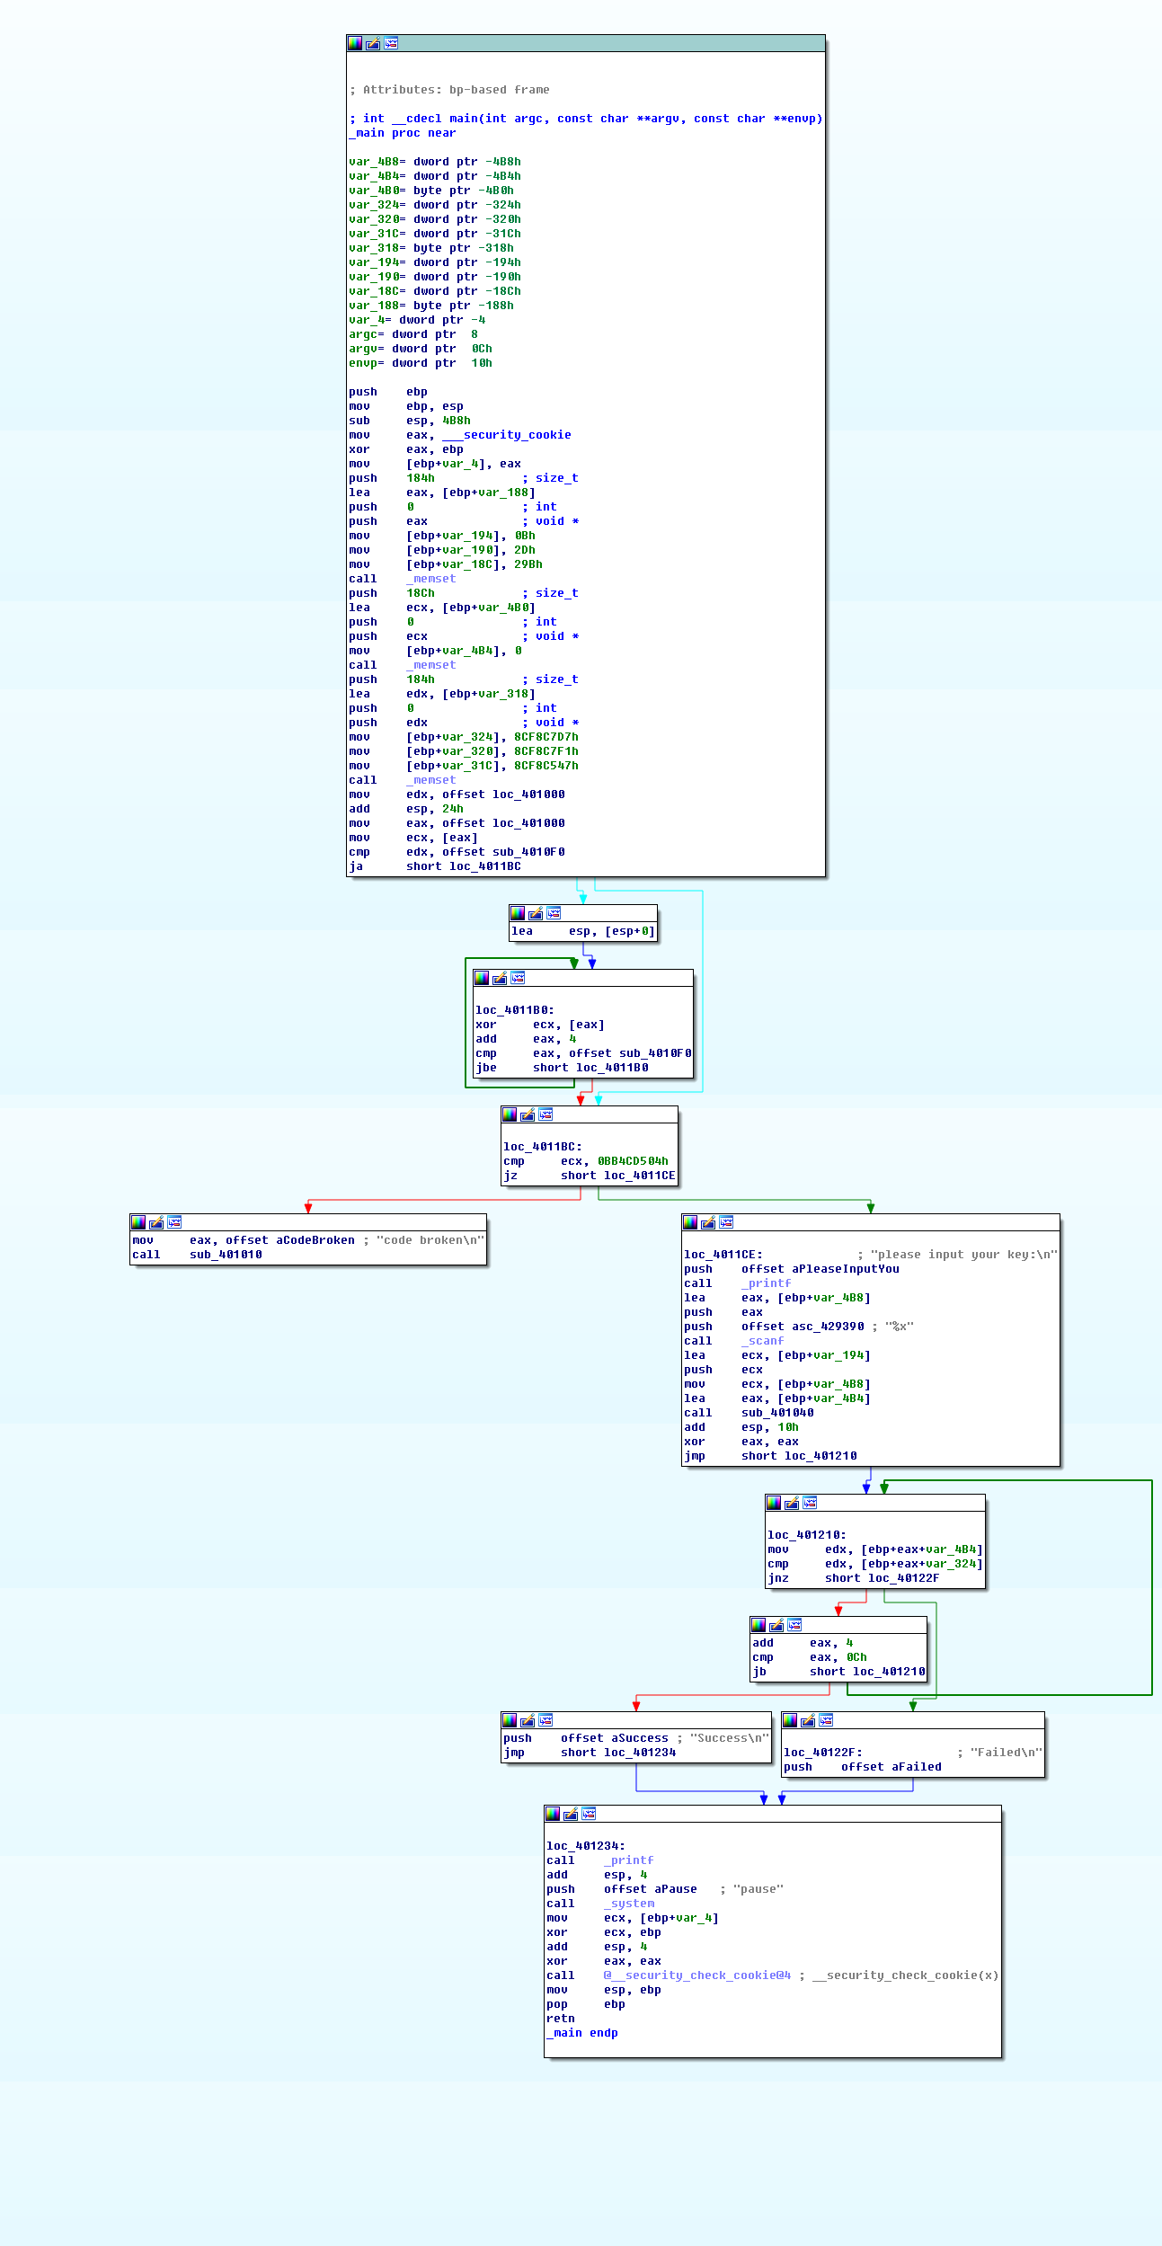The height and width of the screenshot is (2246, 1162).
Task: Click the '_main endp' line
Action: click(x=582, y=2033)
